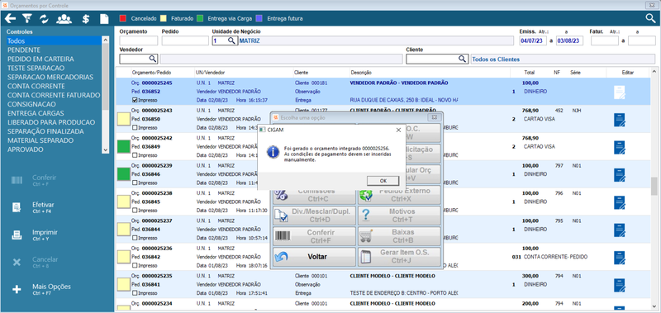Screen dimensions: 661x313
Task: Open Cliente lookup search button
Action: pos(463,59)
